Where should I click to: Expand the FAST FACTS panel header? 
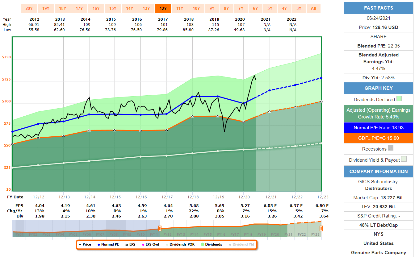click(378, 8)
